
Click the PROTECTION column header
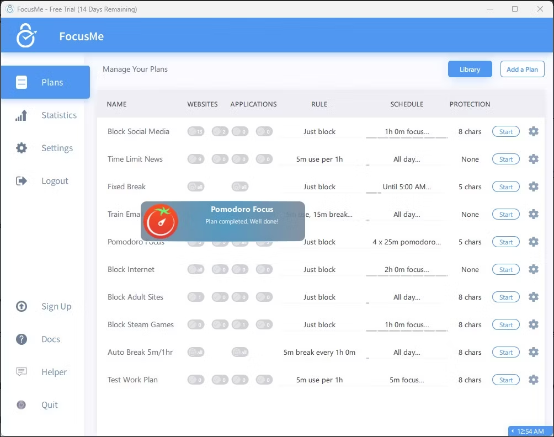click(x=470, y=104)
